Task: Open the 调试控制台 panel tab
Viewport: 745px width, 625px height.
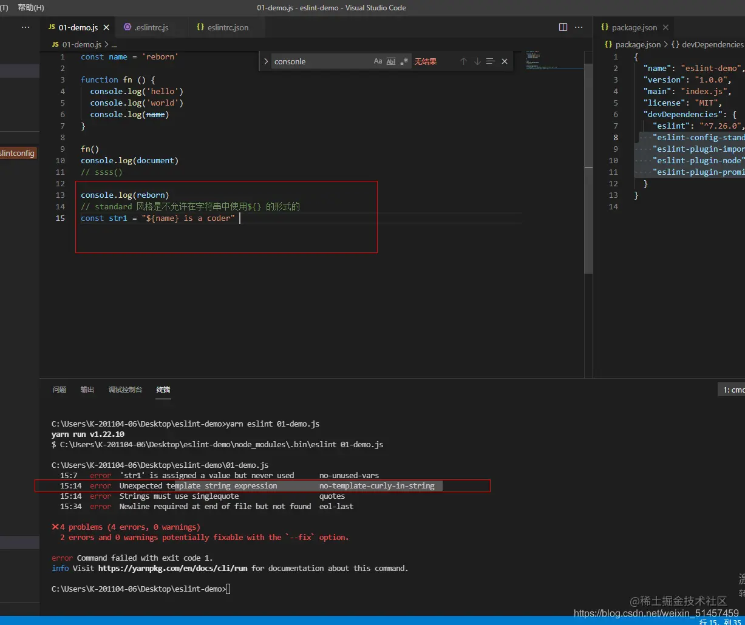Action: (x=125, y=390)
